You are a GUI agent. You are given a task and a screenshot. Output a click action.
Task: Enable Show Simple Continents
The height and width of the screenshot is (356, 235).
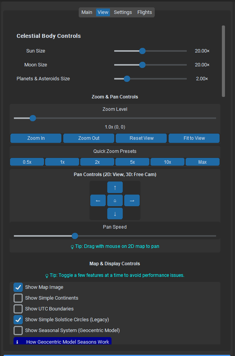click(18, 298)
